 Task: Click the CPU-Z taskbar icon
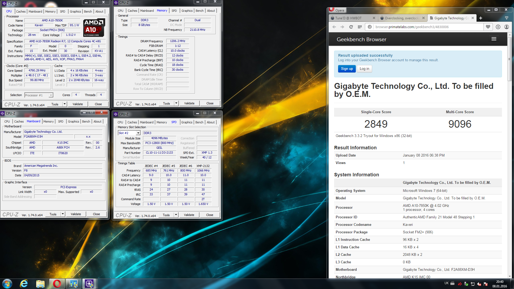tap(89, 284)
